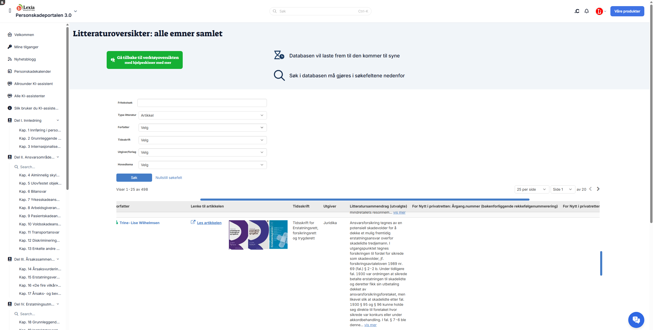Click the Våre produkter button
The width and height of the screenshot is (653, 330).
(627, 11)
